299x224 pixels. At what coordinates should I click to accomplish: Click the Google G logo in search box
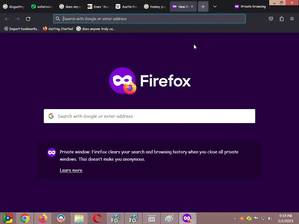[51, 116]
